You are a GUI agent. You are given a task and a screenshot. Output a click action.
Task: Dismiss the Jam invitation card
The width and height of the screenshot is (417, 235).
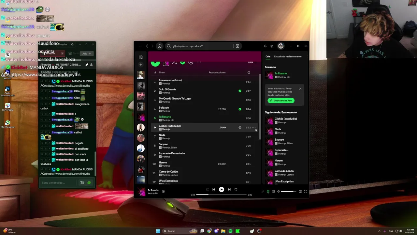point(300,89)
